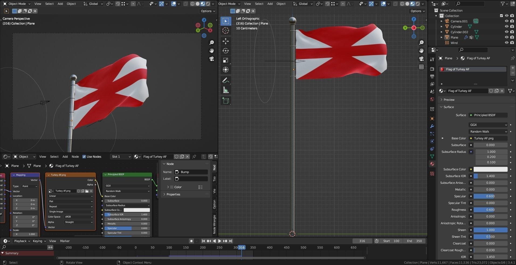
Task: Adjust the Sheen Tint slider
Action: (490, 237)
